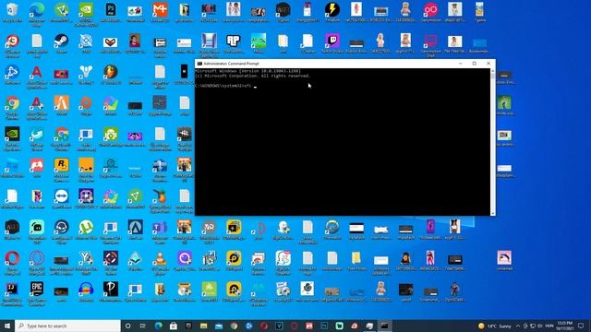Open the Opera GX browser shortcut

37,263
